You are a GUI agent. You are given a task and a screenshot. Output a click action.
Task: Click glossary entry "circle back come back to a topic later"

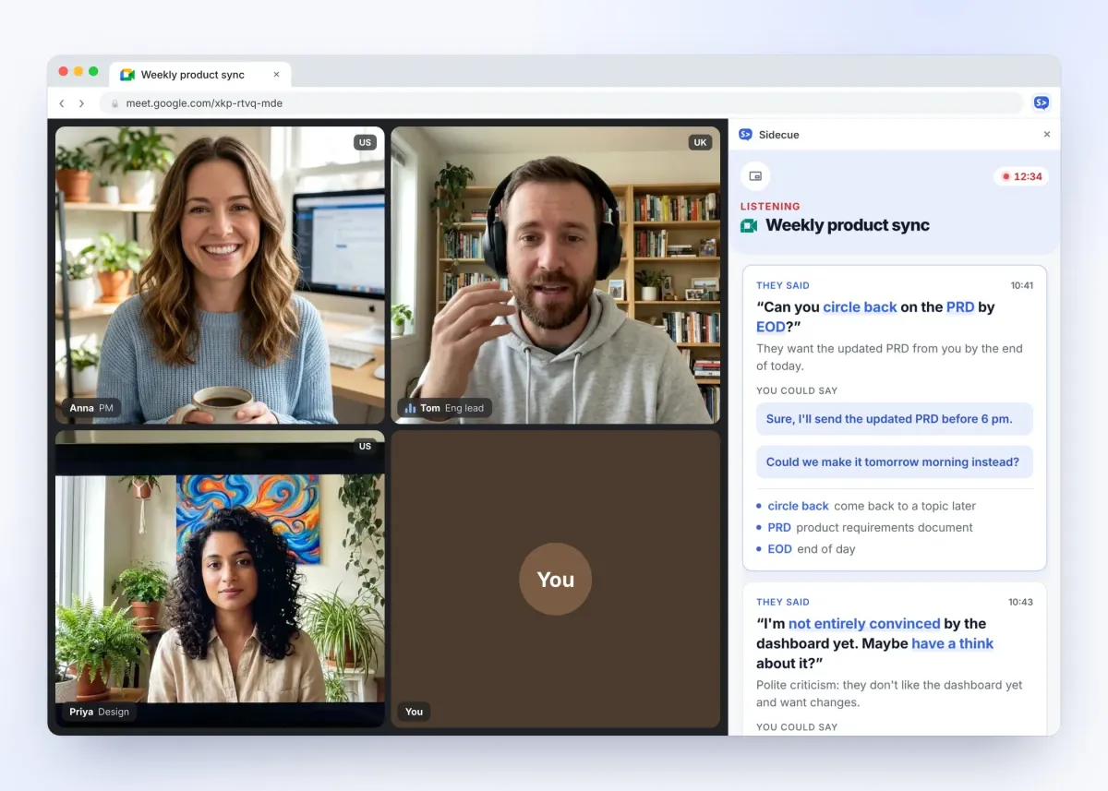tap(866, 506)
